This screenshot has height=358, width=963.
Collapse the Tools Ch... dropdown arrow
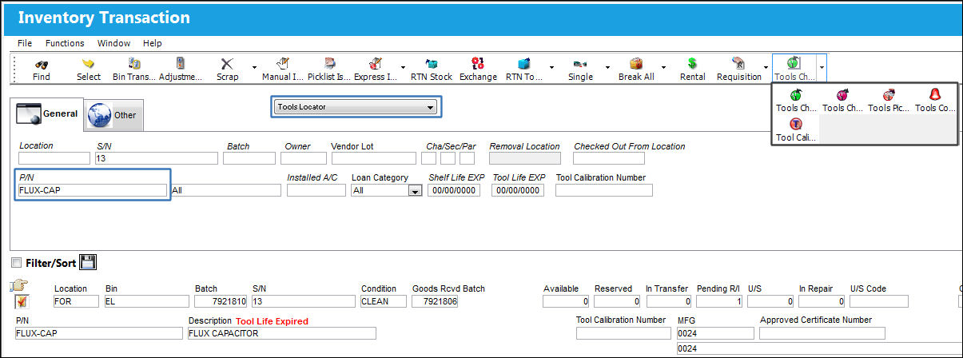pyautogui.click(x=821, y=69)
